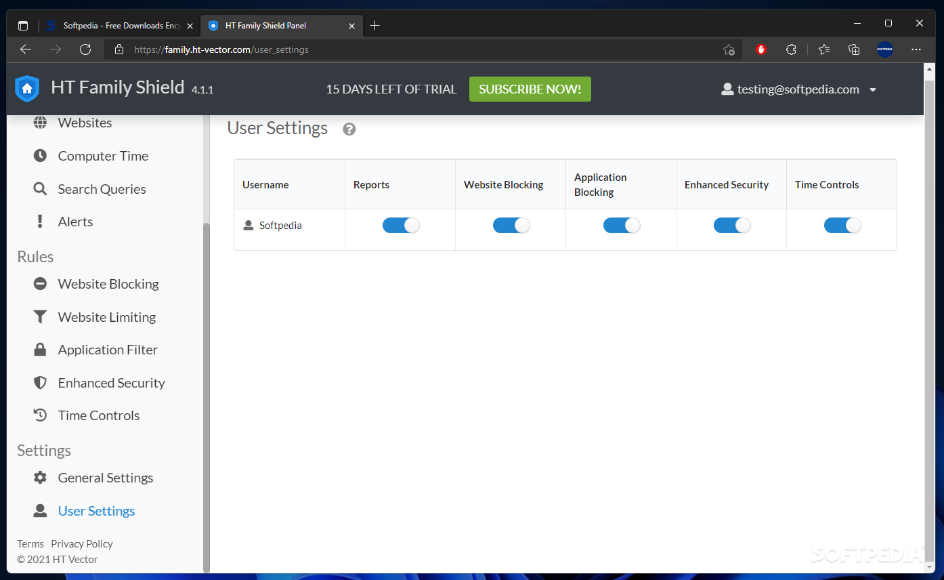View site information padlock icon
Screen dimensions: 944x580
[x=119, y=49]
